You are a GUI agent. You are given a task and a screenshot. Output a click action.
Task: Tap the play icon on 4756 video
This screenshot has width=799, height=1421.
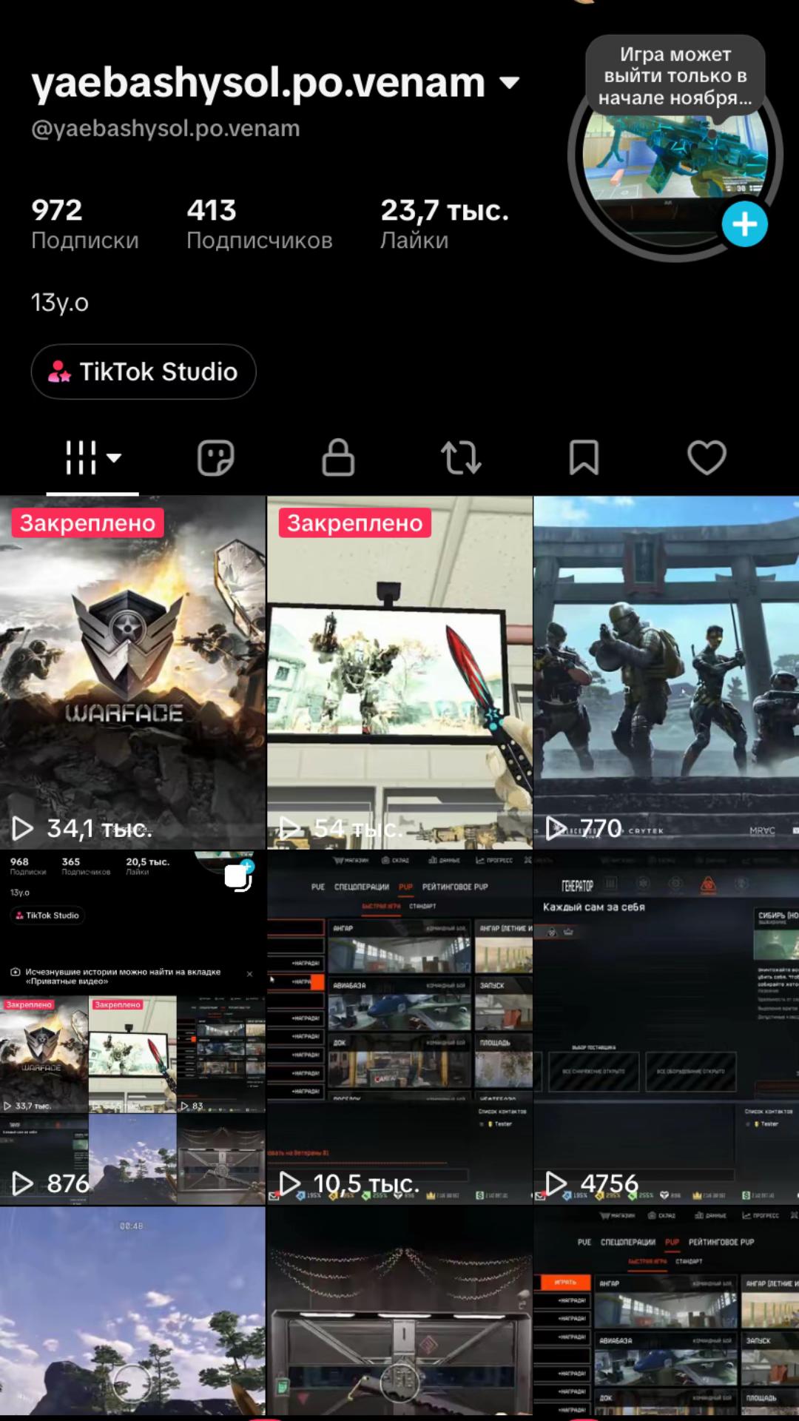pos(556,1183)
